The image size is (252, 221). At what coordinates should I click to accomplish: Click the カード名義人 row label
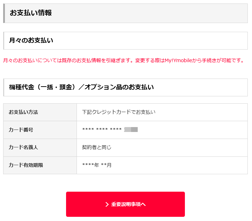[x=23, y=147]
